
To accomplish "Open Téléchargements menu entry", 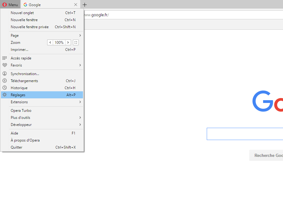I will (42, 81).
